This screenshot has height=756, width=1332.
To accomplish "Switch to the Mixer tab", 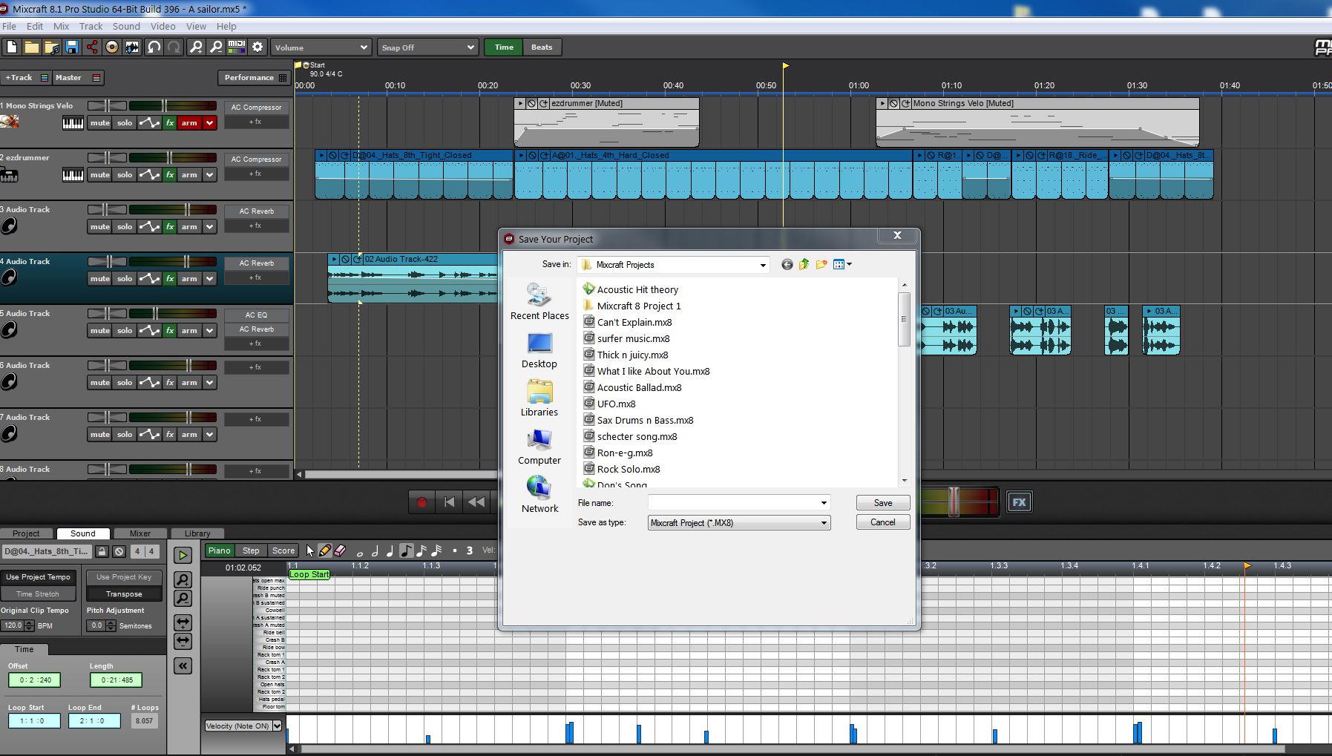I will coord(140,533).
